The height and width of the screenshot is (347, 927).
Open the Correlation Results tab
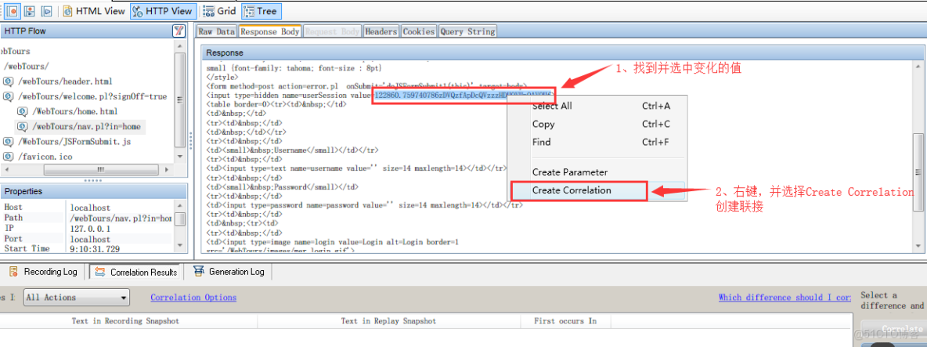click(136, 272)
